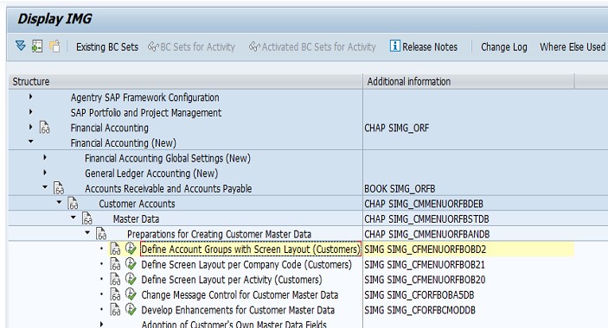This screenshot has height=328, width=608.
Task: Click SIMG SIMG_CFORFBOBA5DB cell
Action: pos(419,295)
